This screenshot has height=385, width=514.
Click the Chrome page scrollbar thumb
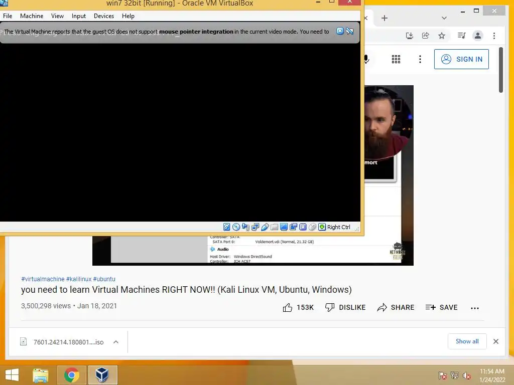(x=500, y=70)
